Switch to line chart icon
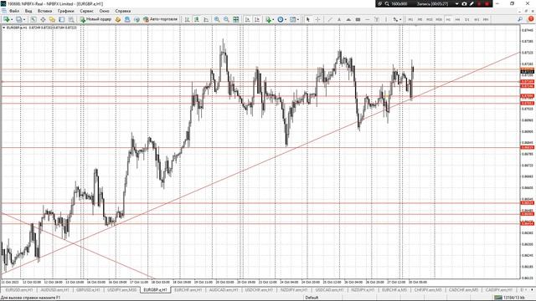The image size is (536, 301). pyautogui.click(x=206, y=19)
